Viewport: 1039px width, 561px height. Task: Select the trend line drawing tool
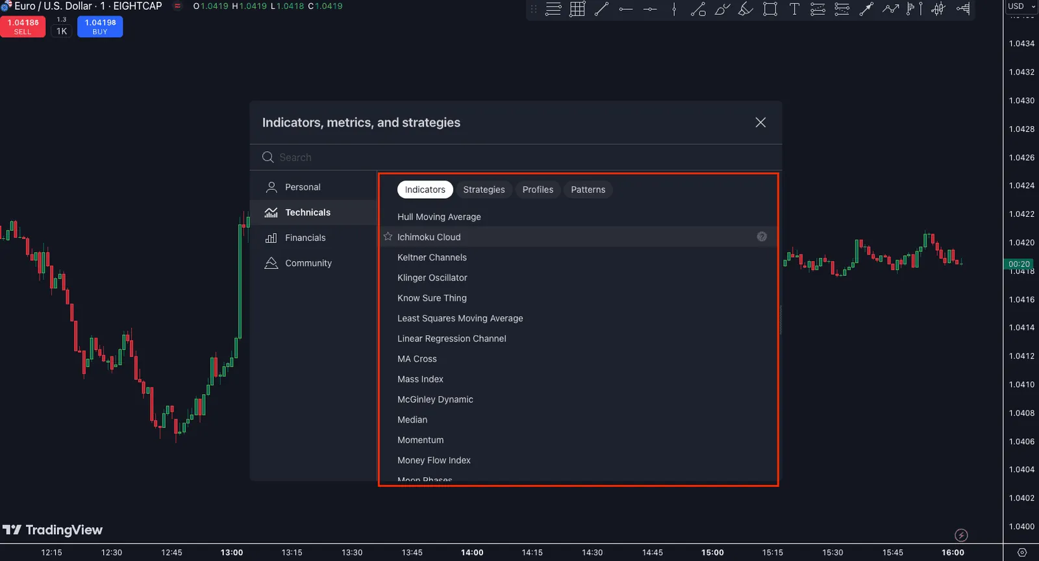click(601, 9)
